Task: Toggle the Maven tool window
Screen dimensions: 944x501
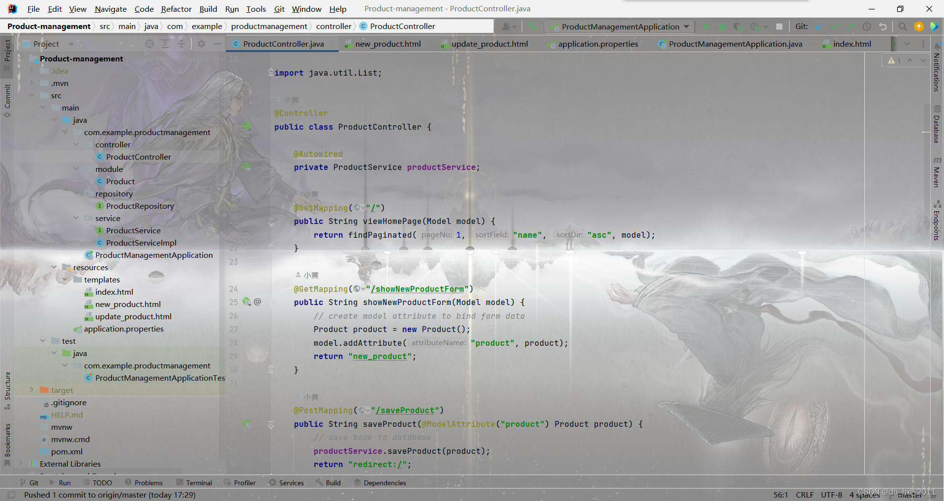Action: [x=937, y=172]
